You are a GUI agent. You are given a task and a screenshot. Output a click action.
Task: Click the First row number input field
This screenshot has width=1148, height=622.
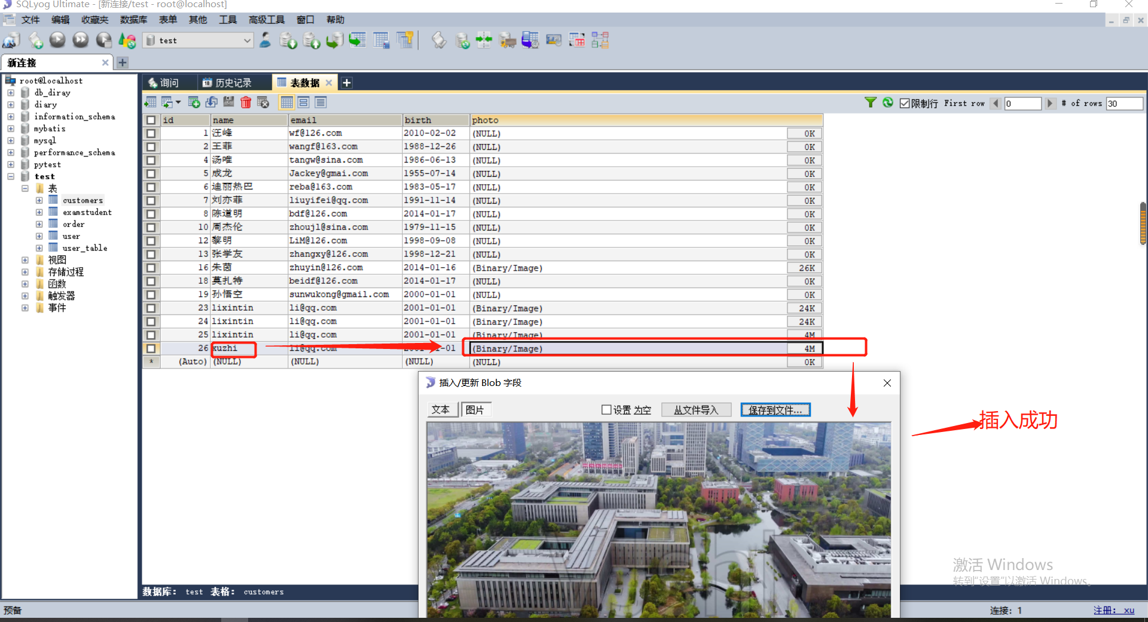click(x=1022, y=103)
